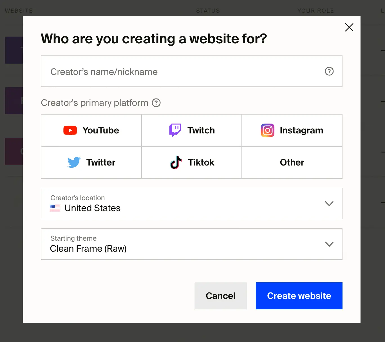Click the Create website button

[x=299, y=296]
